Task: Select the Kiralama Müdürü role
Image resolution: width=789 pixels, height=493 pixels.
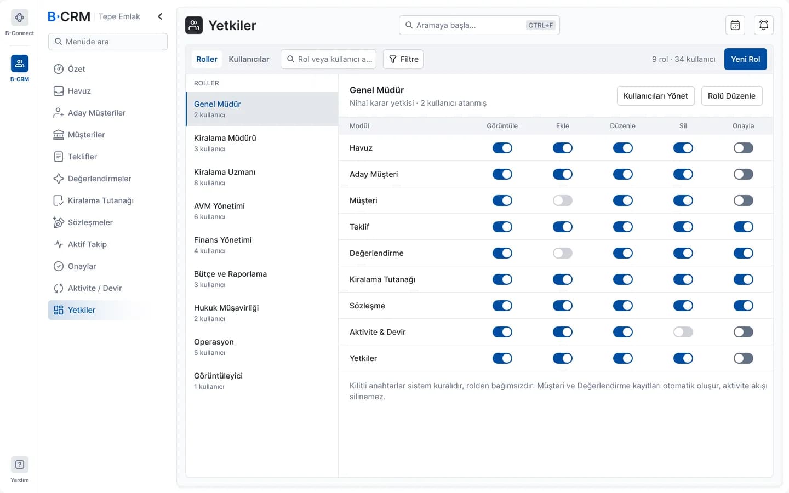Action: pyautogui.click(x=262, y=143)
